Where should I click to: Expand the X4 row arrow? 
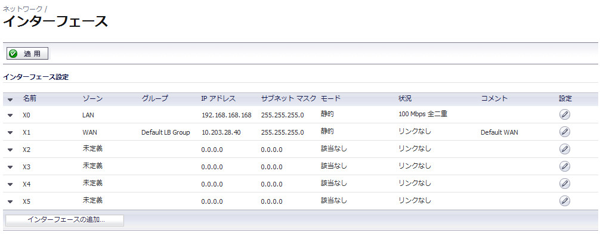tap(10, 184)
